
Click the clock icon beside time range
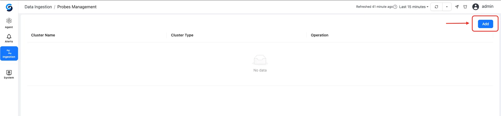pos(395,7)
